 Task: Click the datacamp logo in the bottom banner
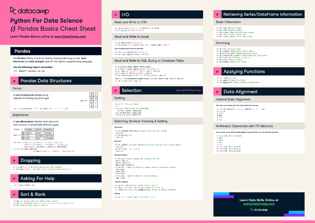tap(258, 210)
